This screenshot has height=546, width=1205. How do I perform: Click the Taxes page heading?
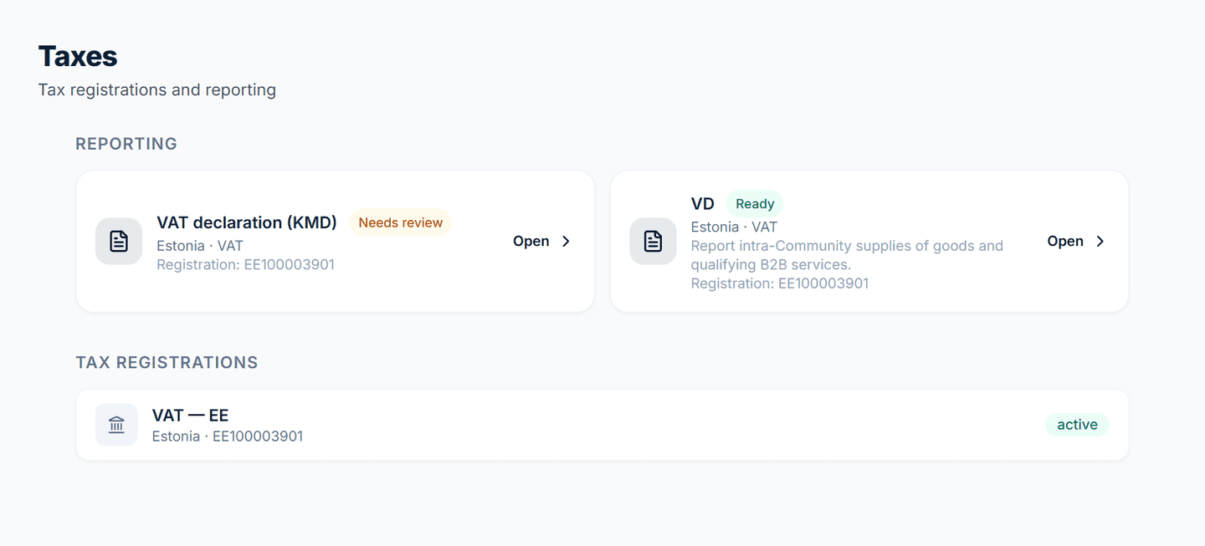[78, 56]
